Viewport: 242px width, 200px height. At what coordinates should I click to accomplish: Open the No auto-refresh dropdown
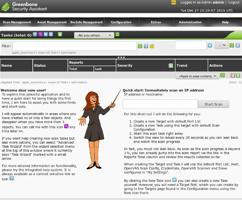94,35
